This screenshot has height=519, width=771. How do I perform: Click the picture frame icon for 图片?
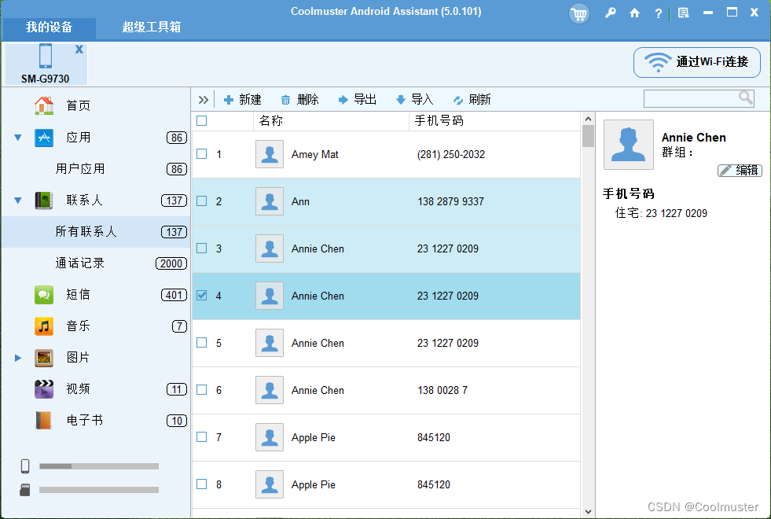click(x=44, y=358)
